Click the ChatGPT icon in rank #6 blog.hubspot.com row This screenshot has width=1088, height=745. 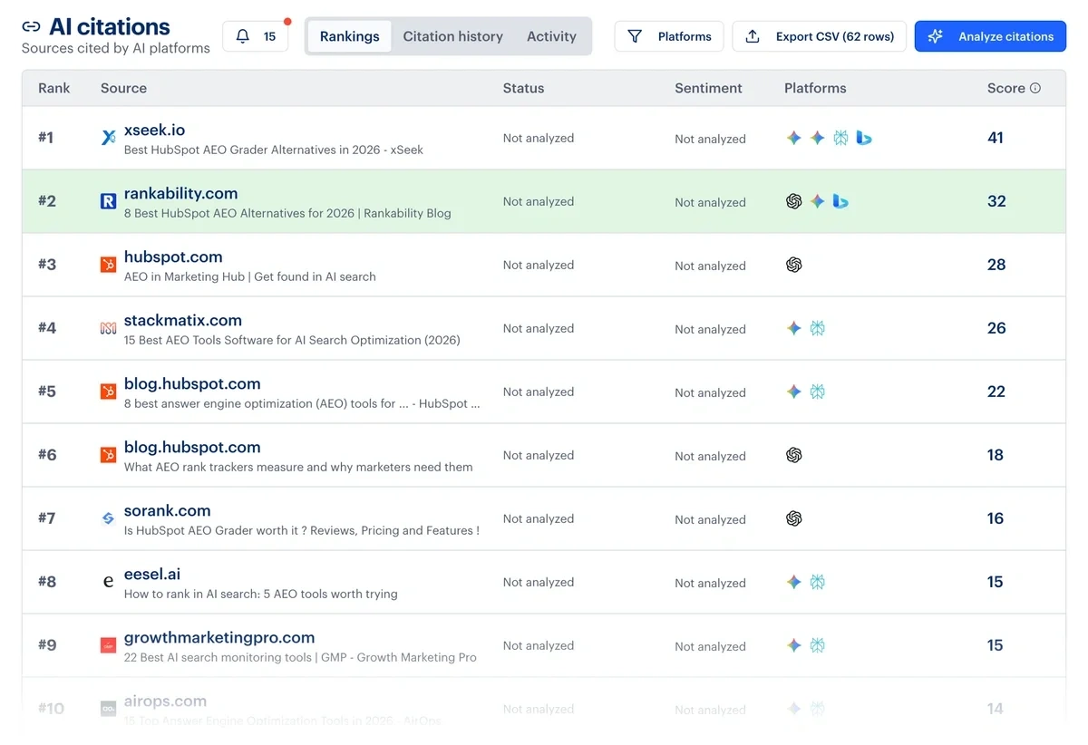[x=794, y=455]
